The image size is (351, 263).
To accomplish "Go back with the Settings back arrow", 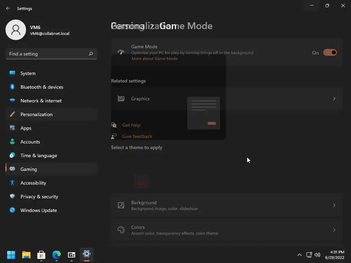I will tap(8, 8).
